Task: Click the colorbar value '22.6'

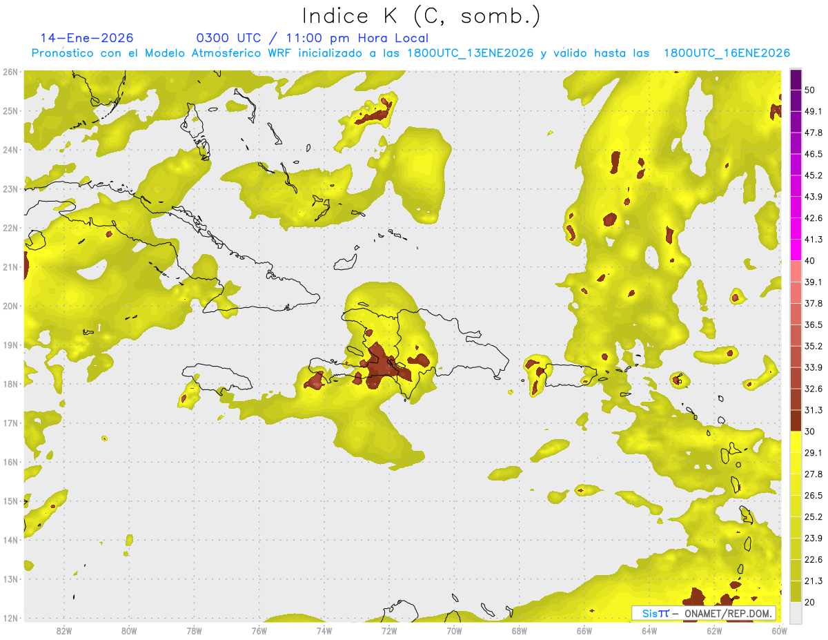Action: click(814, 560)
